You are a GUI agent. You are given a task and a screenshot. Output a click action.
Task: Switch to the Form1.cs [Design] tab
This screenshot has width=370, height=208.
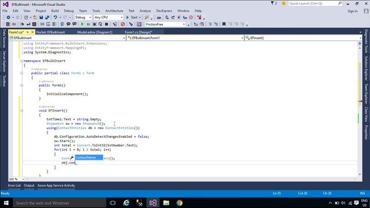[138, 32]
